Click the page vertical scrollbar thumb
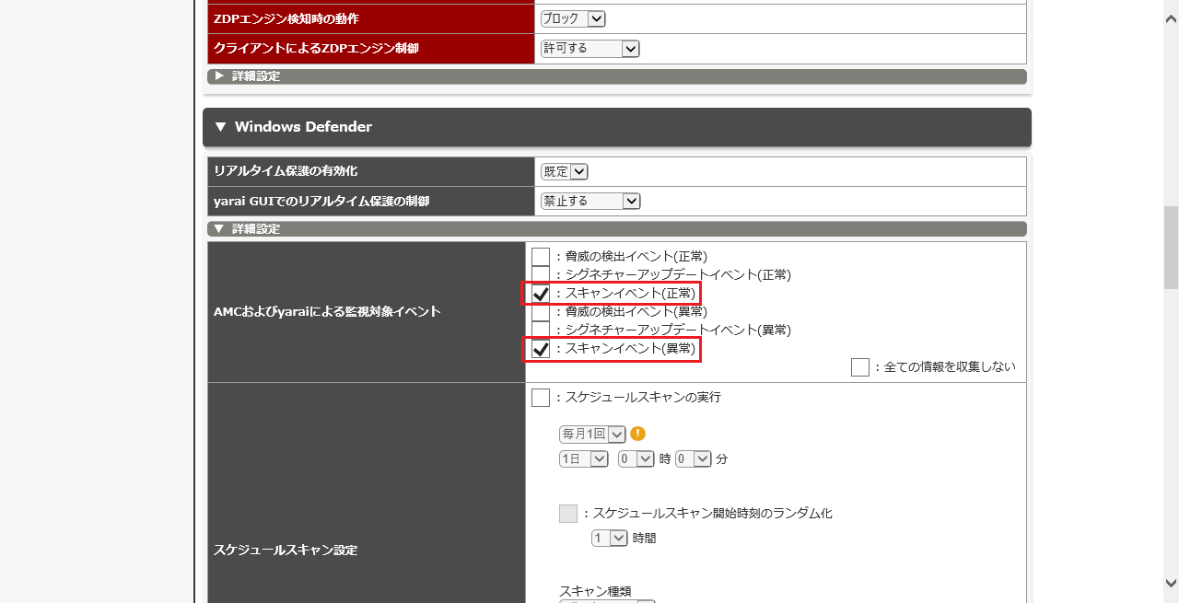Viewport: 1179px width, 603px height. (1171, 248)
